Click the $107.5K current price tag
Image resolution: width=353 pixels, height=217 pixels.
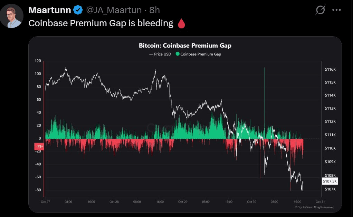pyautogui.click(x=330, y=181)
